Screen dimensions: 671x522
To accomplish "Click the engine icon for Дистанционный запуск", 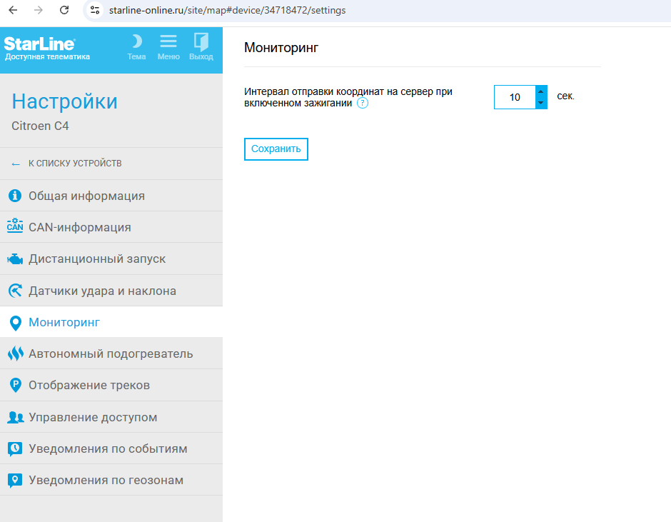I will [x=15, y=259].
